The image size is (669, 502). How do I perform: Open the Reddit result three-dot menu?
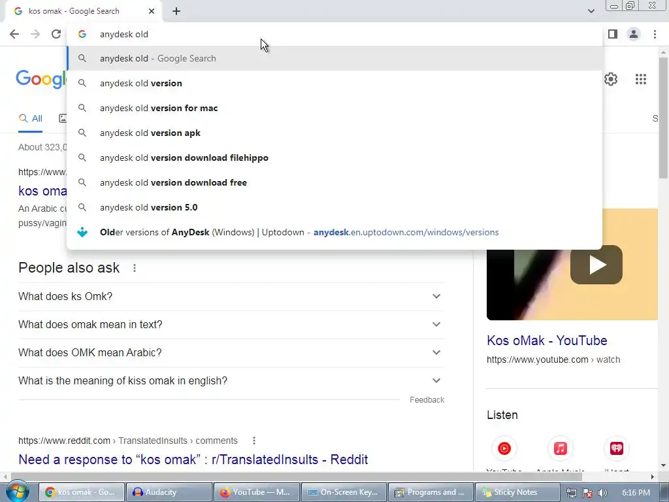pos(254,441)
